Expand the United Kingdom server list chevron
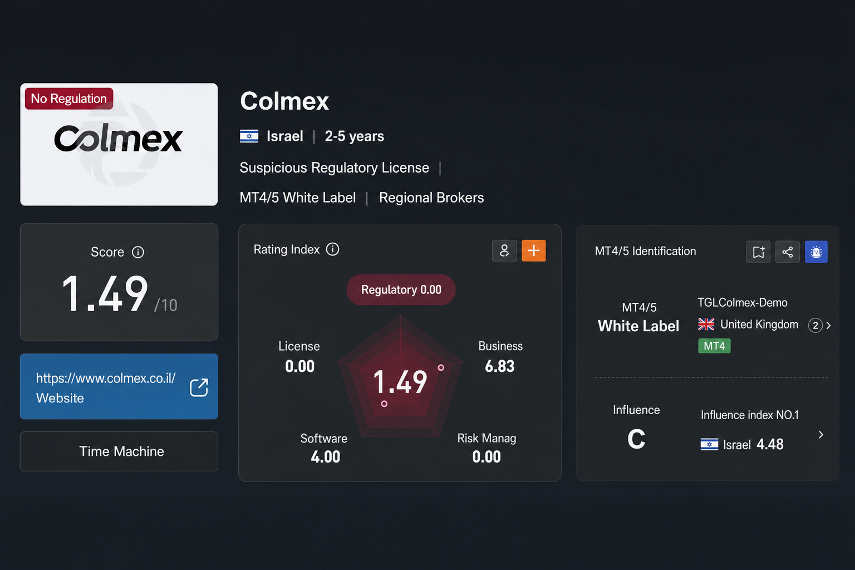Viewport: 855px width, 570px height. 829,326
